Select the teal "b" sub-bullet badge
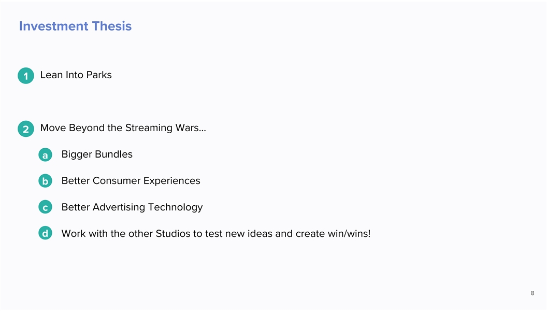 tap(46, 181)
